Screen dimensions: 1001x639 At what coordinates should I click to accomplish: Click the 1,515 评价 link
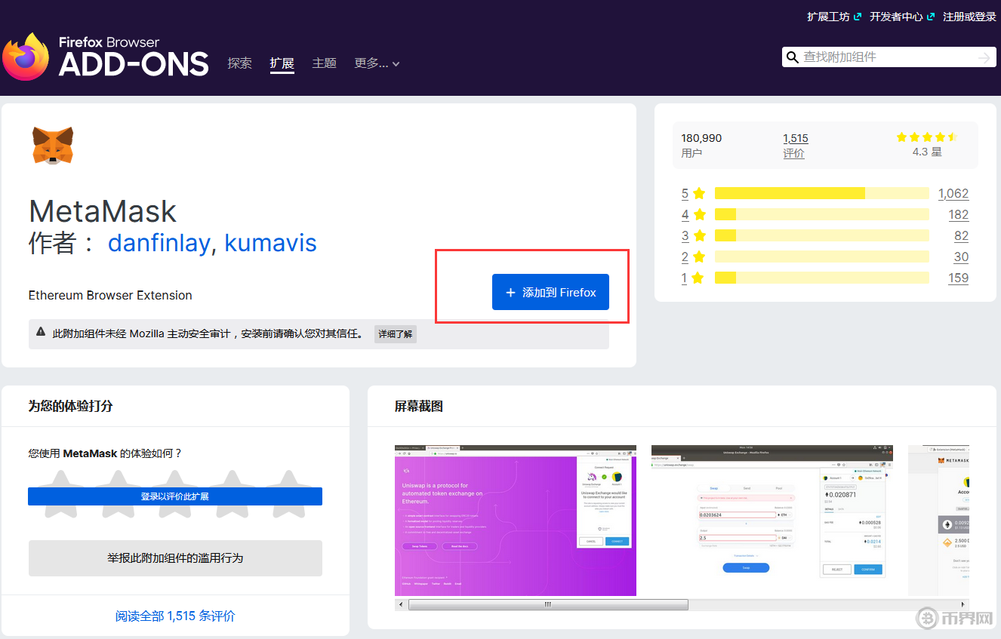point(796,146)
